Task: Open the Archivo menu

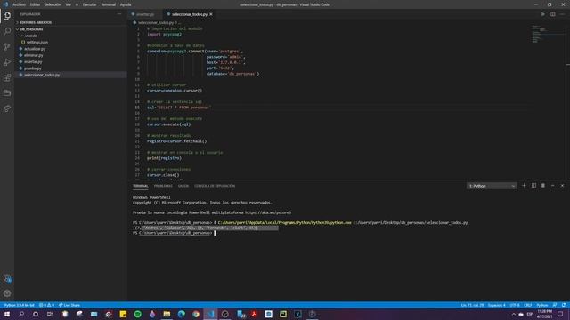Action: coord(19,4)
